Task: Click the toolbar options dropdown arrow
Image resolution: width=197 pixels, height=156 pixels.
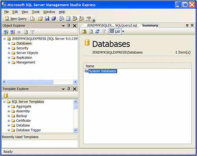Action: pos(94,20)
